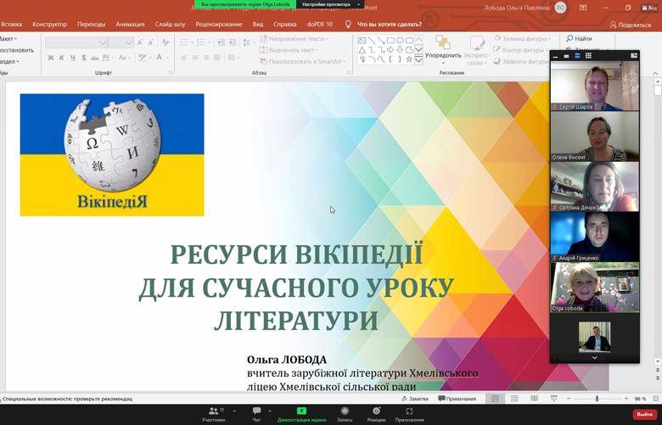Viewport: 662px width, 425px height.
Task: Open the Рецензирование ribbon tab
Action: (219, 25)
